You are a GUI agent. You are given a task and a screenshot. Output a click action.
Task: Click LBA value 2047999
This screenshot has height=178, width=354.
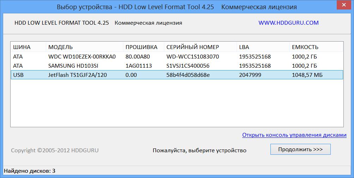point(250,75)
